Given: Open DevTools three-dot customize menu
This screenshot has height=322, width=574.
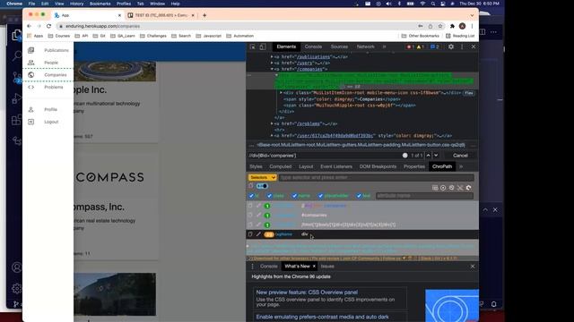Looking at the screenshot, I should [x=462, y=47].
